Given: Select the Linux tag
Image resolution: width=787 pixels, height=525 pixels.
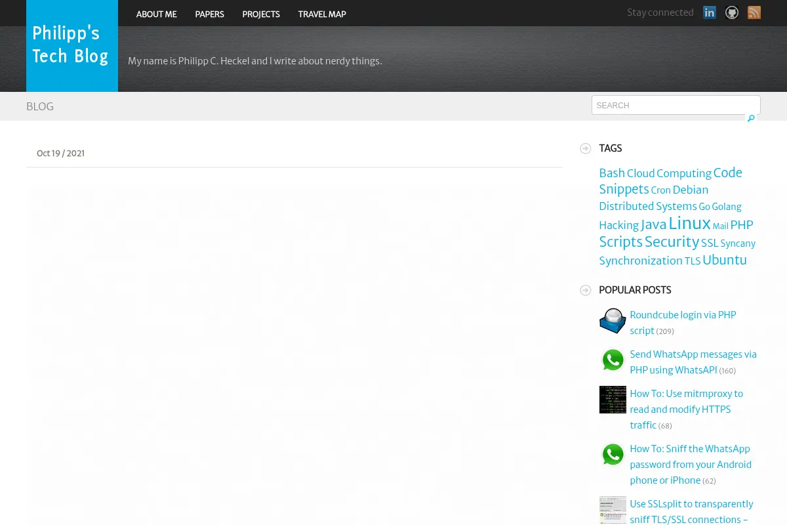Looking at the screenshot, I should (x=689, y=223).
